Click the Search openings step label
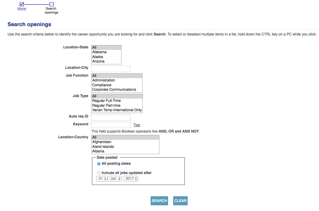The height and width of the screenshot is (211, 319). (52, 10)
